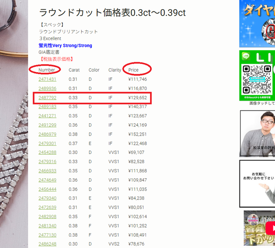This screenshot has height=248, width=275.
Task: Open the man with glasses review banner
Action: coord(257,134)
